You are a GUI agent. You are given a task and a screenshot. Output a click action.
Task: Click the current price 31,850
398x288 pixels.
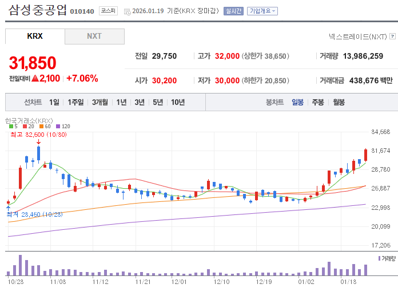click(33, 63)
